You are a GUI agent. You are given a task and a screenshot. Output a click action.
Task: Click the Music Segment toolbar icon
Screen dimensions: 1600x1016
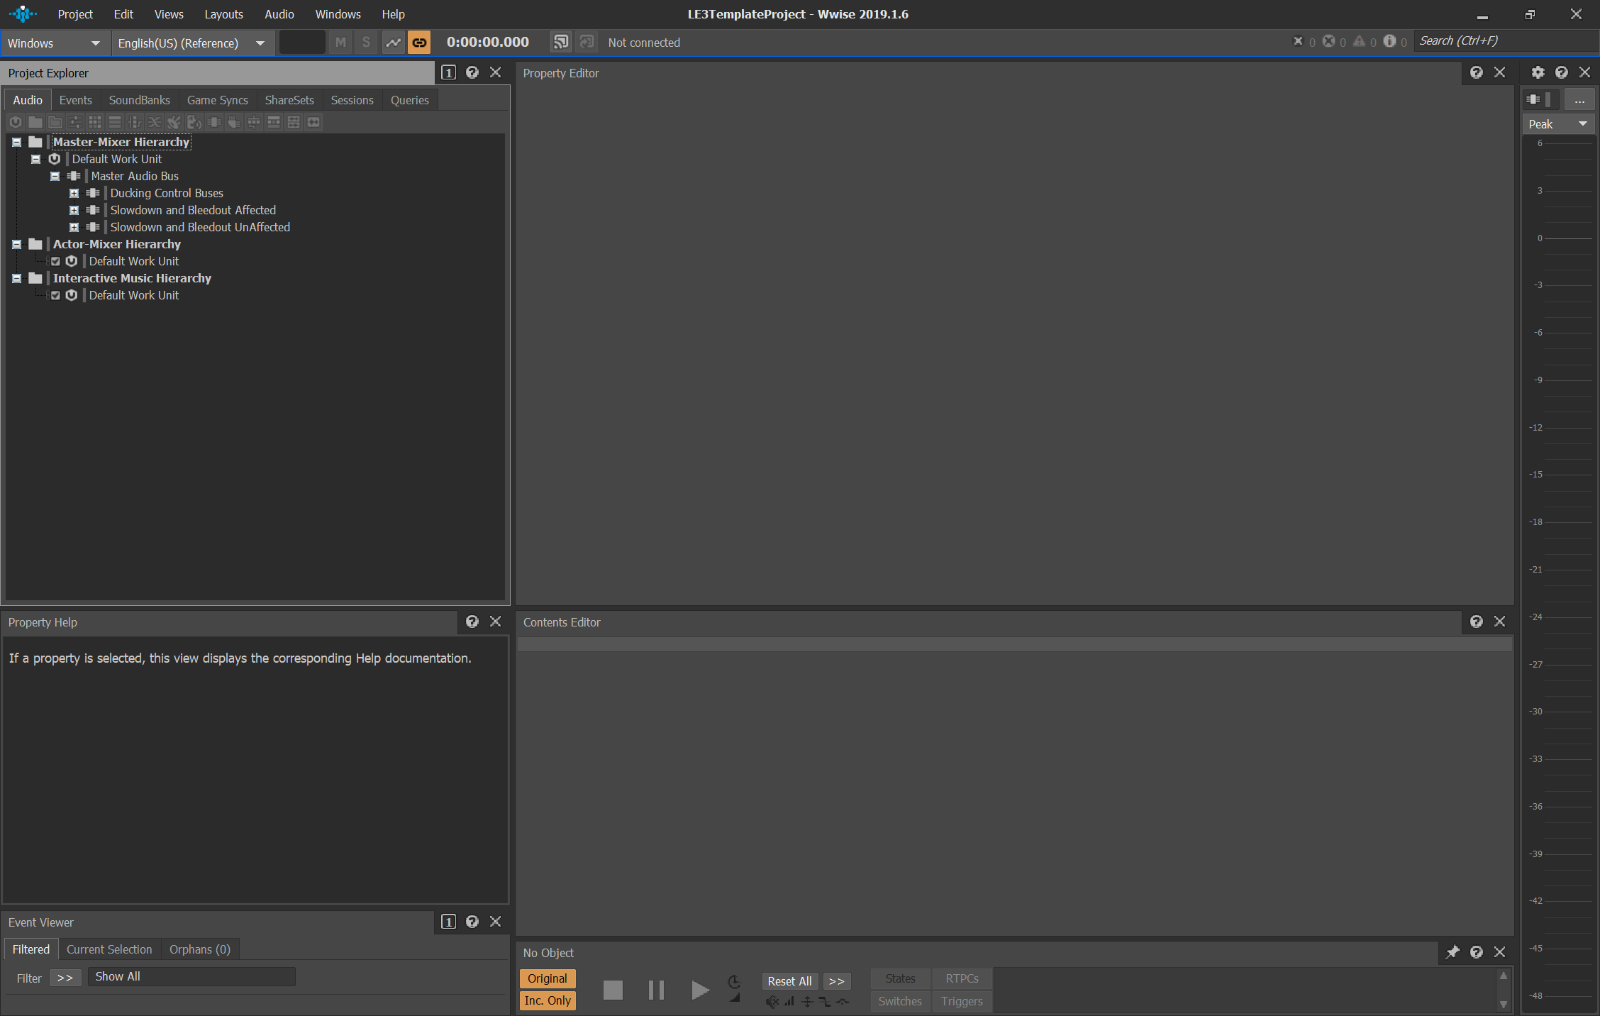coord(294,122)
